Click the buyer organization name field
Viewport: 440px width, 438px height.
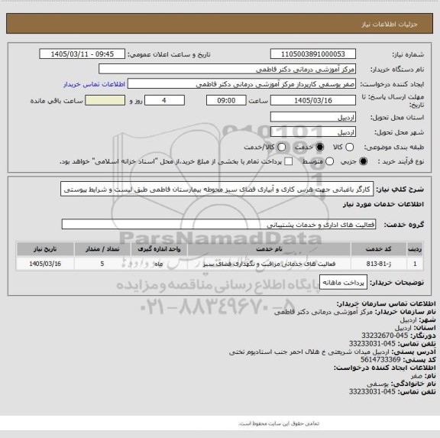tap(228, 69)
